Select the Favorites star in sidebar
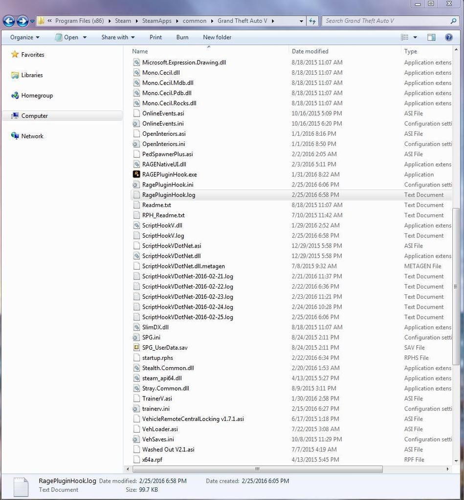Viewport: 464px width, 500px height. tap(15, 55)
